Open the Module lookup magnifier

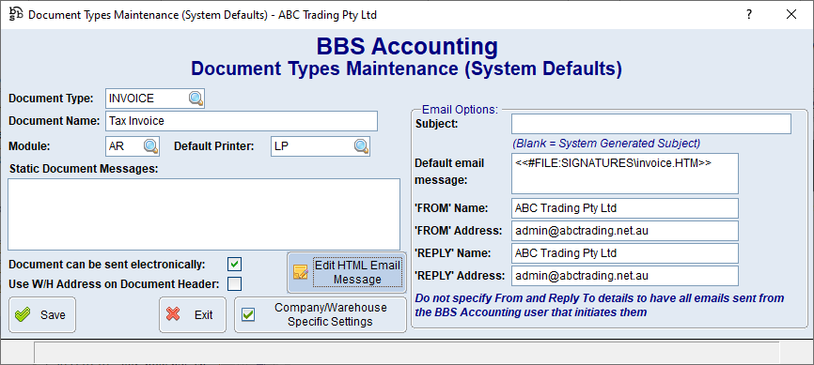pyautogui.click(x=150, y=146)
